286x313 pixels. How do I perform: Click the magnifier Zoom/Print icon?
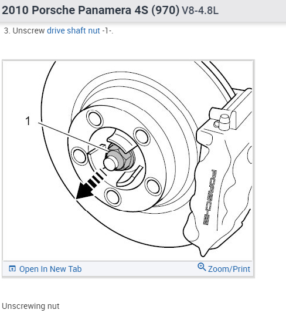coord(202,267)
